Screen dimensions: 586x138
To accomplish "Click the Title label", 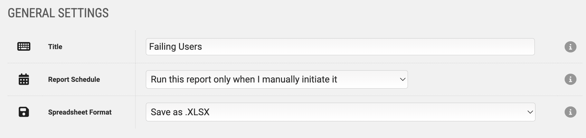I will (x=55, y=47).
